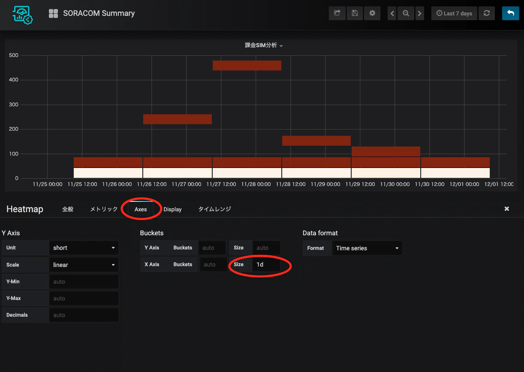Screen dimensions: 524x372
Task: Select the Axes tab
Action: 141,209
